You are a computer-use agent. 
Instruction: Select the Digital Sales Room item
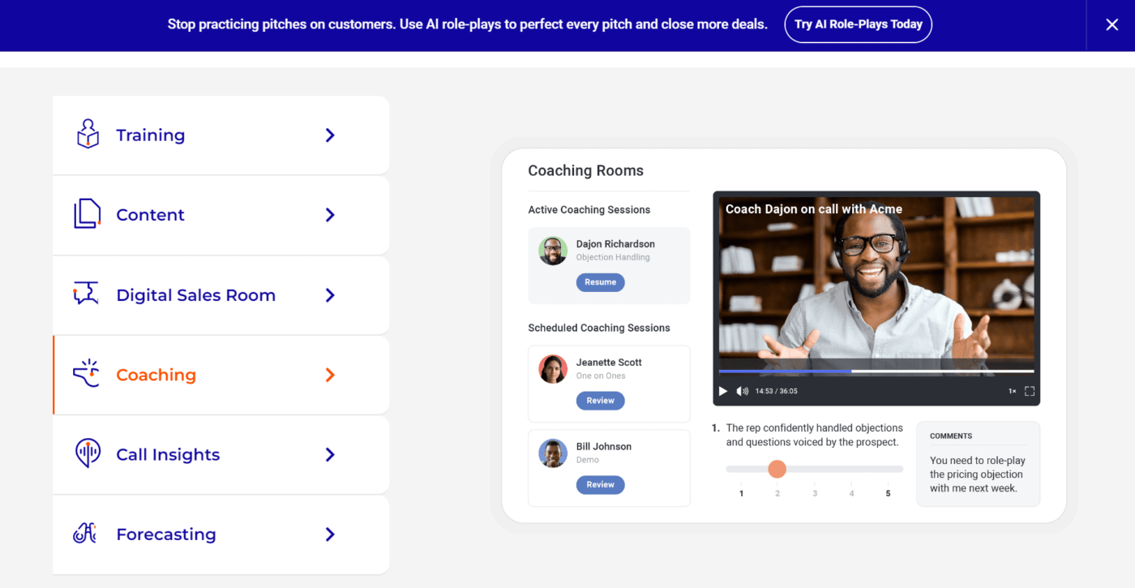pos(221,295)
